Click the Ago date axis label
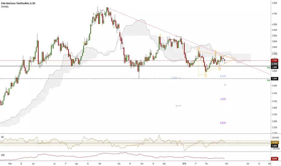Image resolution: width=281 pixels, height=166 pixels. (77, 164)
